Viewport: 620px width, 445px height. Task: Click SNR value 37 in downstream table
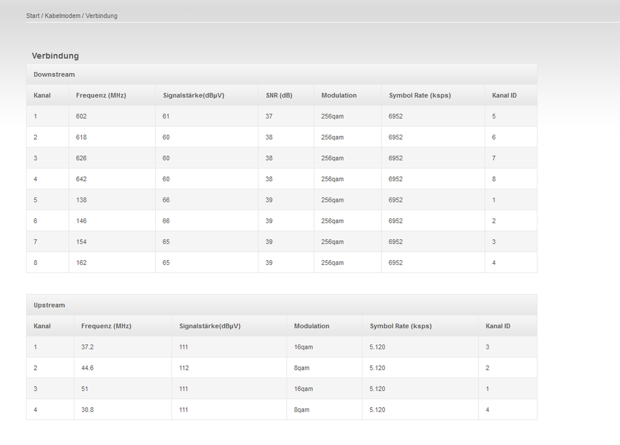[x=269, y=116]
